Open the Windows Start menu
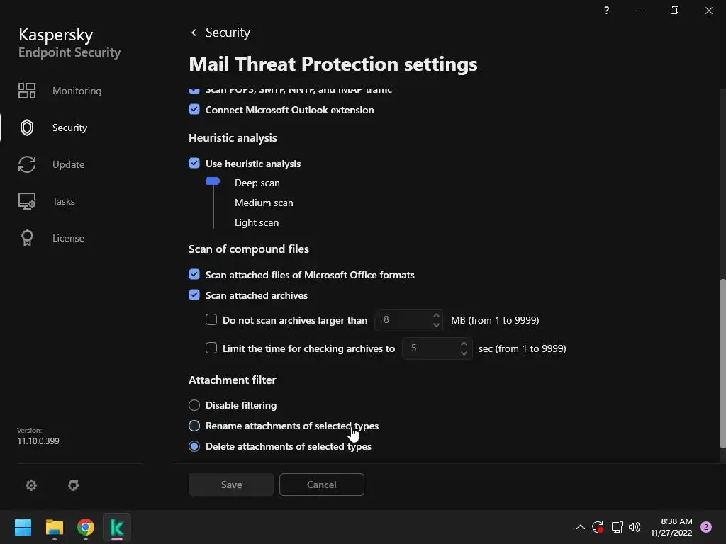 click(23, 527)
